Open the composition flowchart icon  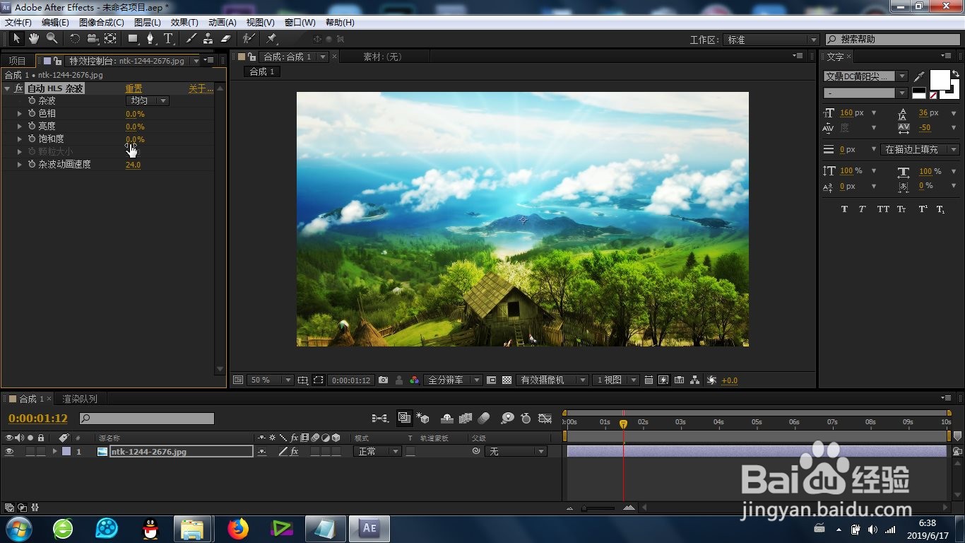[695, 380]
